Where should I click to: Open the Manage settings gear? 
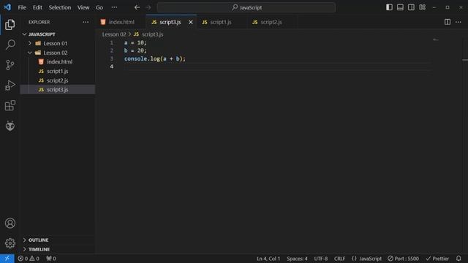point(10,243)
